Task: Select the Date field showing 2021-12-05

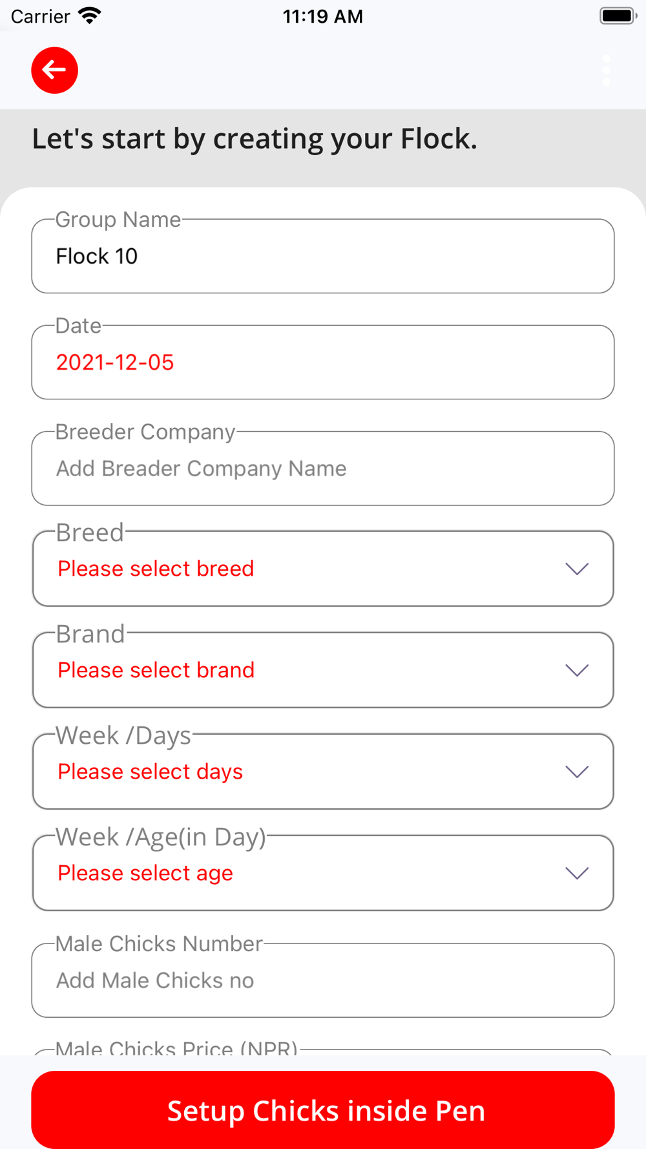Action: coord(323,362)
